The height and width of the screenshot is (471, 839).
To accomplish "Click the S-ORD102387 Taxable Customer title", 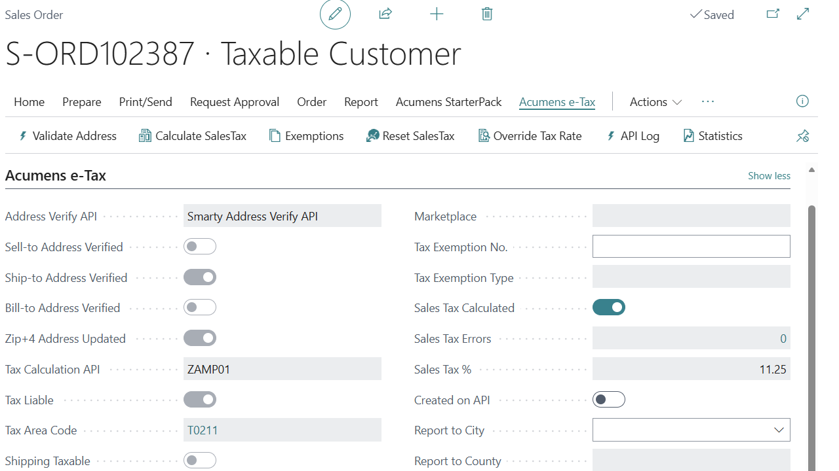I will pos(233,54).
